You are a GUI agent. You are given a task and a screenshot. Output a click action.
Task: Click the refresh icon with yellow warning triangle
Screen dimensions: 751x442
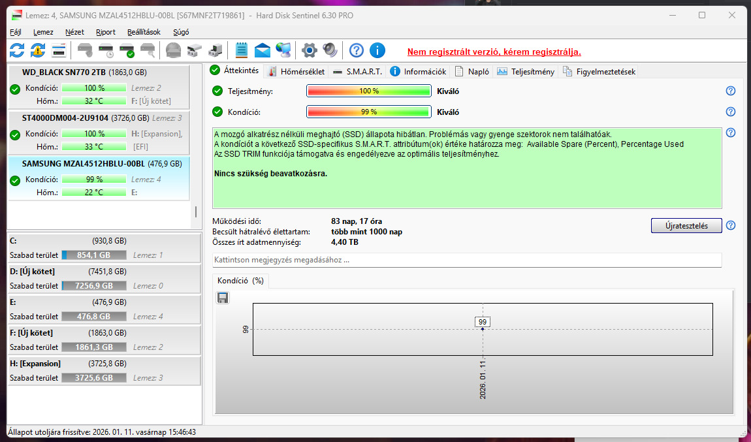coord(38,50)
